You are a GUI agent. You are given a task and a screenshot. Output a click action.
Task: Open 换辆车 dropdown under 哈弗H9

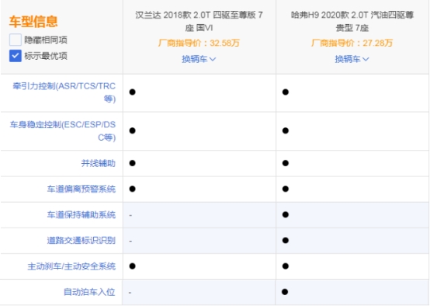point(352,59)
